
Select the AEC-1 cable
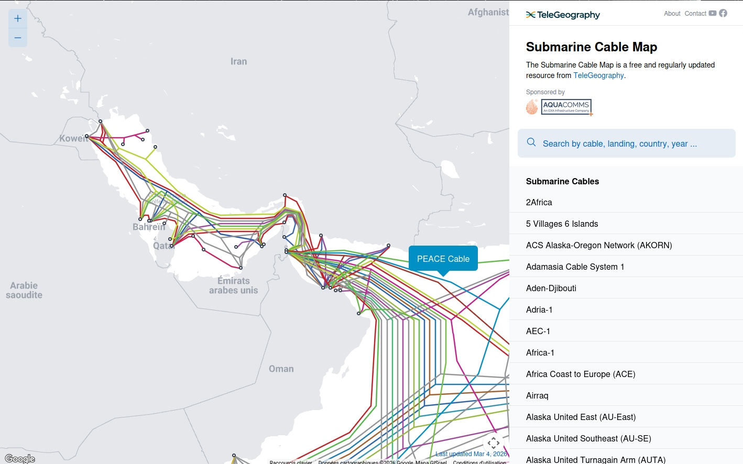tap(626, 331)
